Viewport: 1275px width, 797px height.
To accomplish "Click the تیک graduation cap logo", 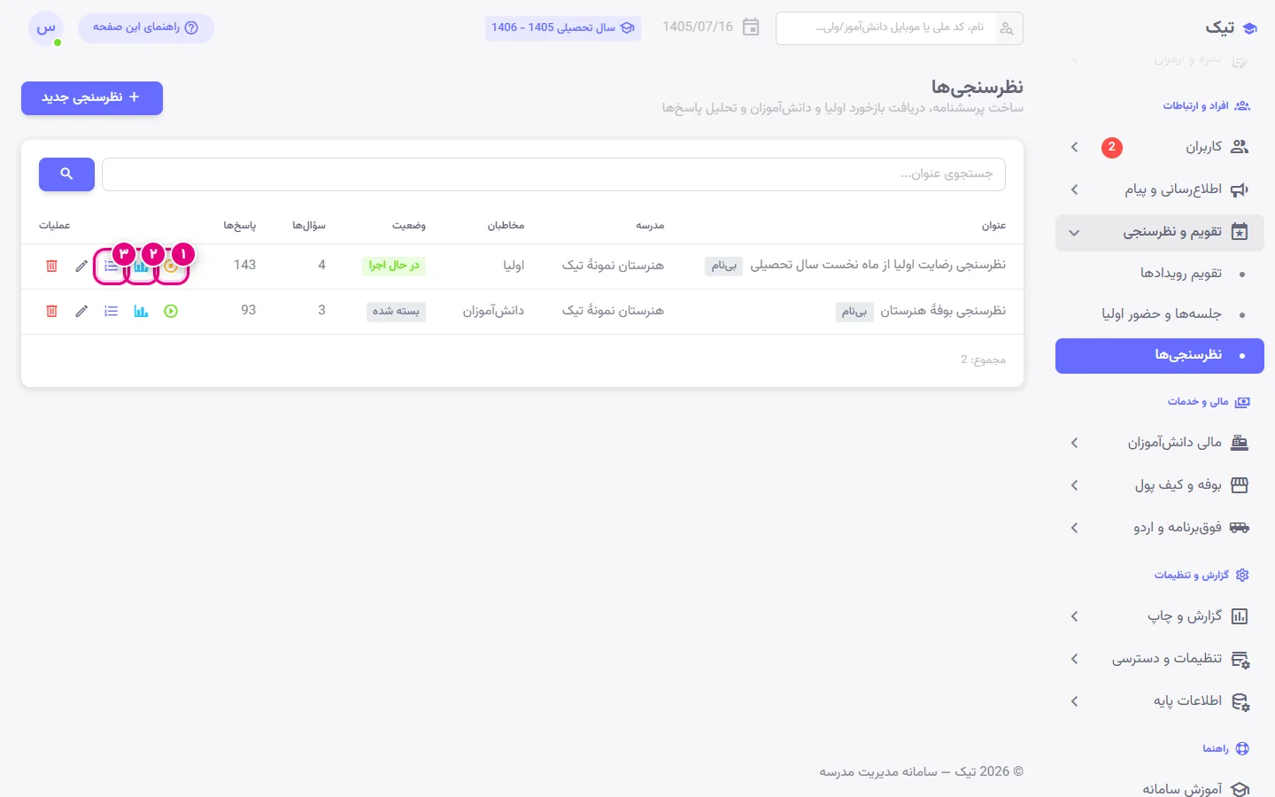I will point(1249,28).
